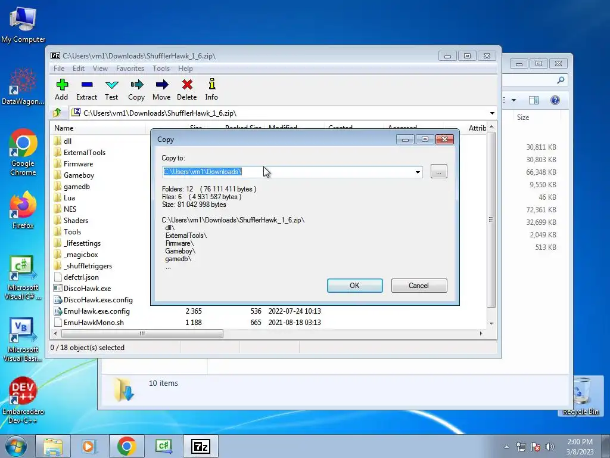Click the vertical scrollbar down arrow
Viewport: 610px width, 458px height.
491,323
